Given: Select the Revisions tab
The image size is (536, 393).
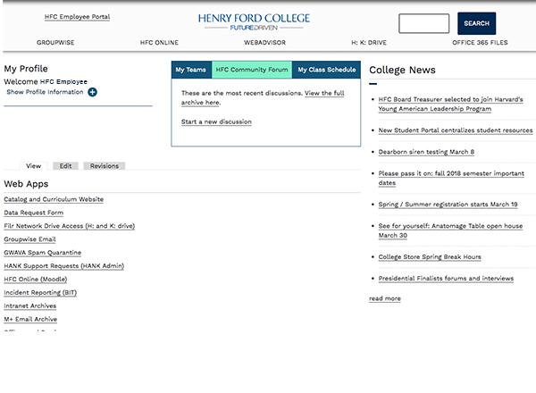Looking at the screenshot, I should click(105, 166).
